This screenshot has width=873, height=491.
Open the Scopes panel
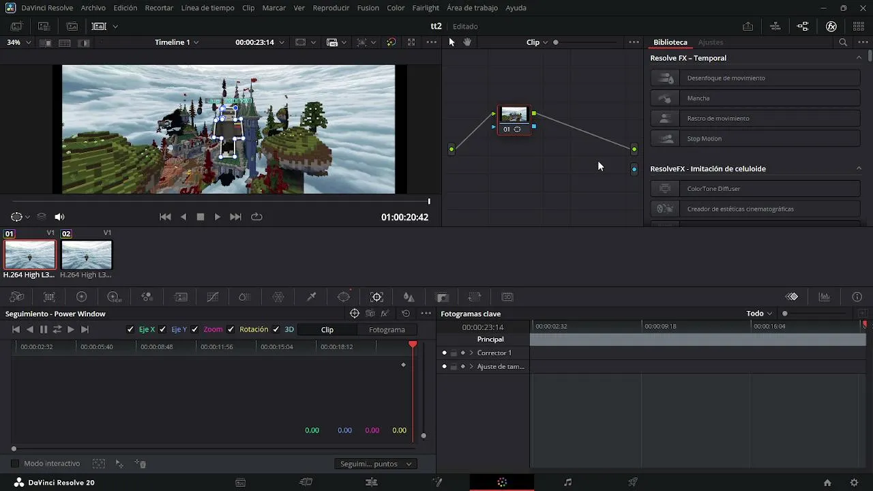pyautogui.click(x=825, y=297)
